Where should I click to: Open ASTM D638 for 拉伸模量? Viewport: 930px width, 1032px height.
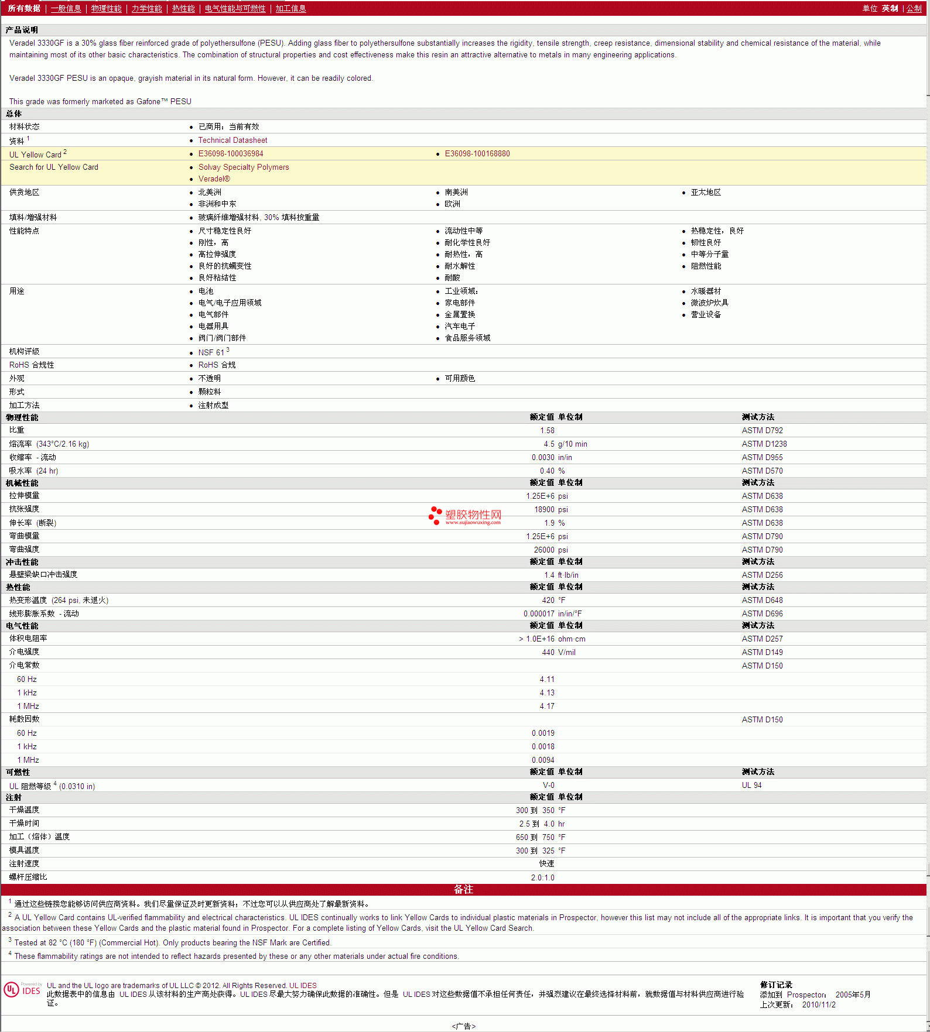(762, 496)
